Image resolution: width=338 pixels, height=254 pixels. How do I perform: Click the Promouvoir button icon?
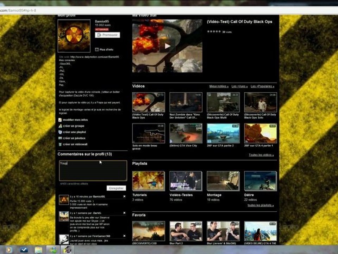[99, 35]
